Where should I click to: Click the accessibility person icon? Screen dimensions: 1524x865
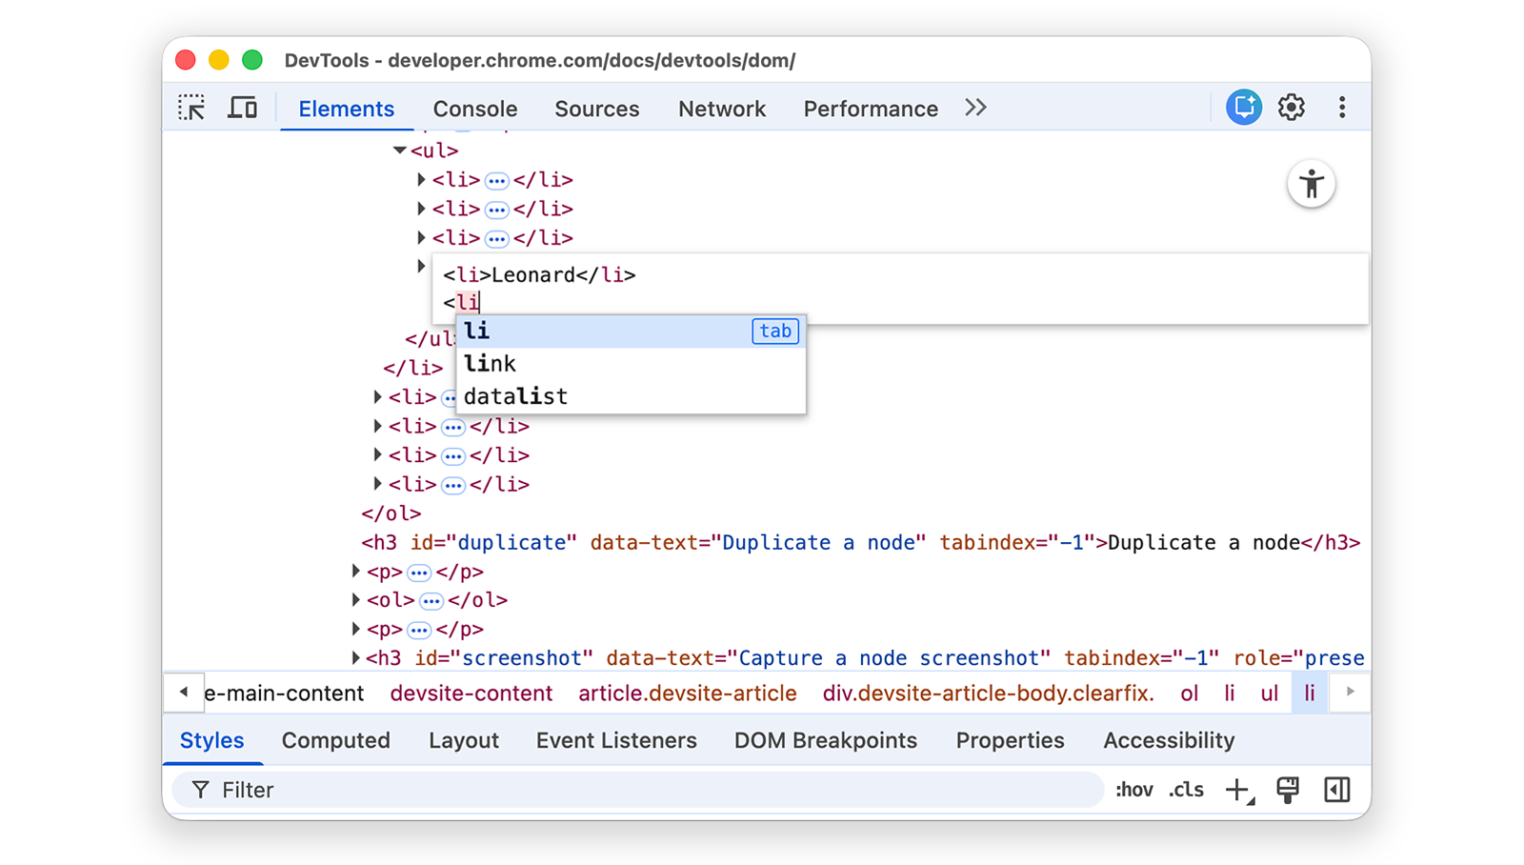[1312, 184]
